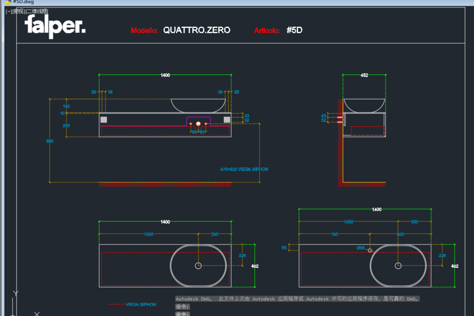Click the last '命令:' command prompt
This screenshot has height=316, width=474.
click(x=183, y=314)
